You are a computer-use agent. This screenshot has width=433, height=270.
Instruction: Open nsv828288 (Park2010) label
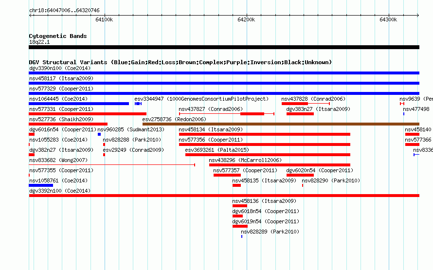pos(132,140)
